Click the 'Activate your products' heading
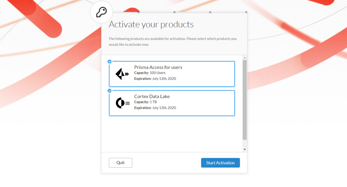This screenshot has height=187, width=347. (151, 25)
